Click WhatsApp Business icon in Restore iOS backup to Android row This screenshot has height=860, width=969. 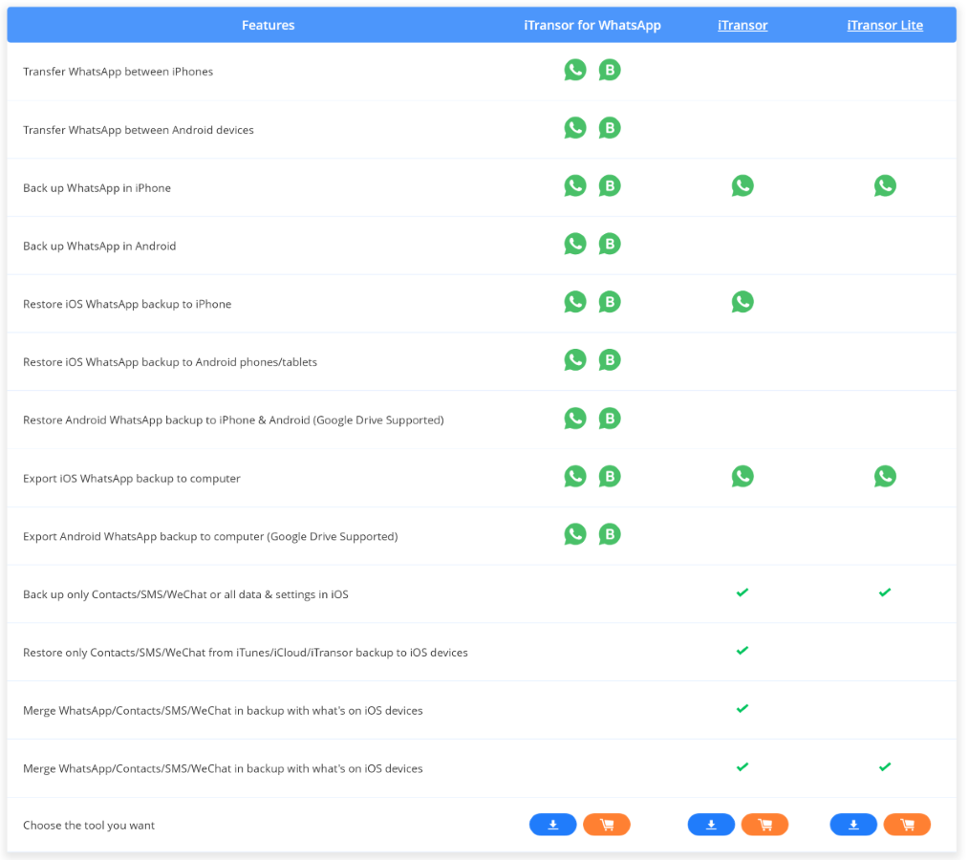tap(610, 360)
